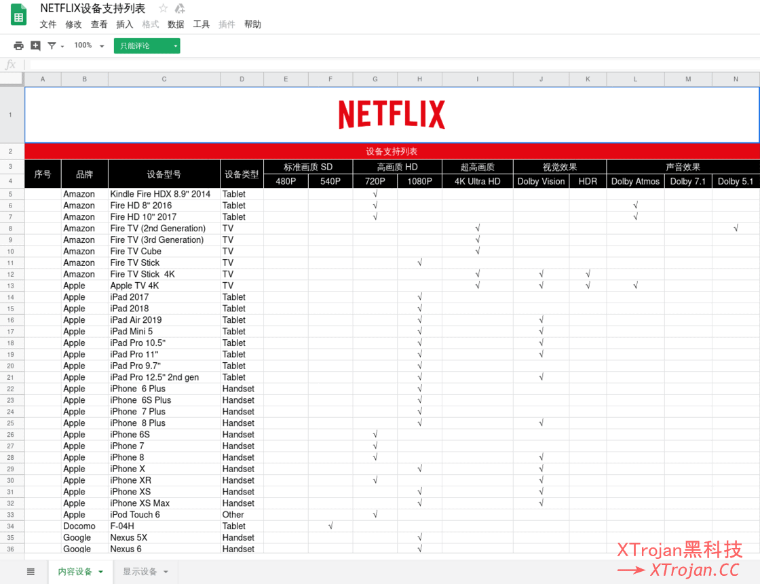
Task: Click the Fire TV Cube cell
Action: 164,251
